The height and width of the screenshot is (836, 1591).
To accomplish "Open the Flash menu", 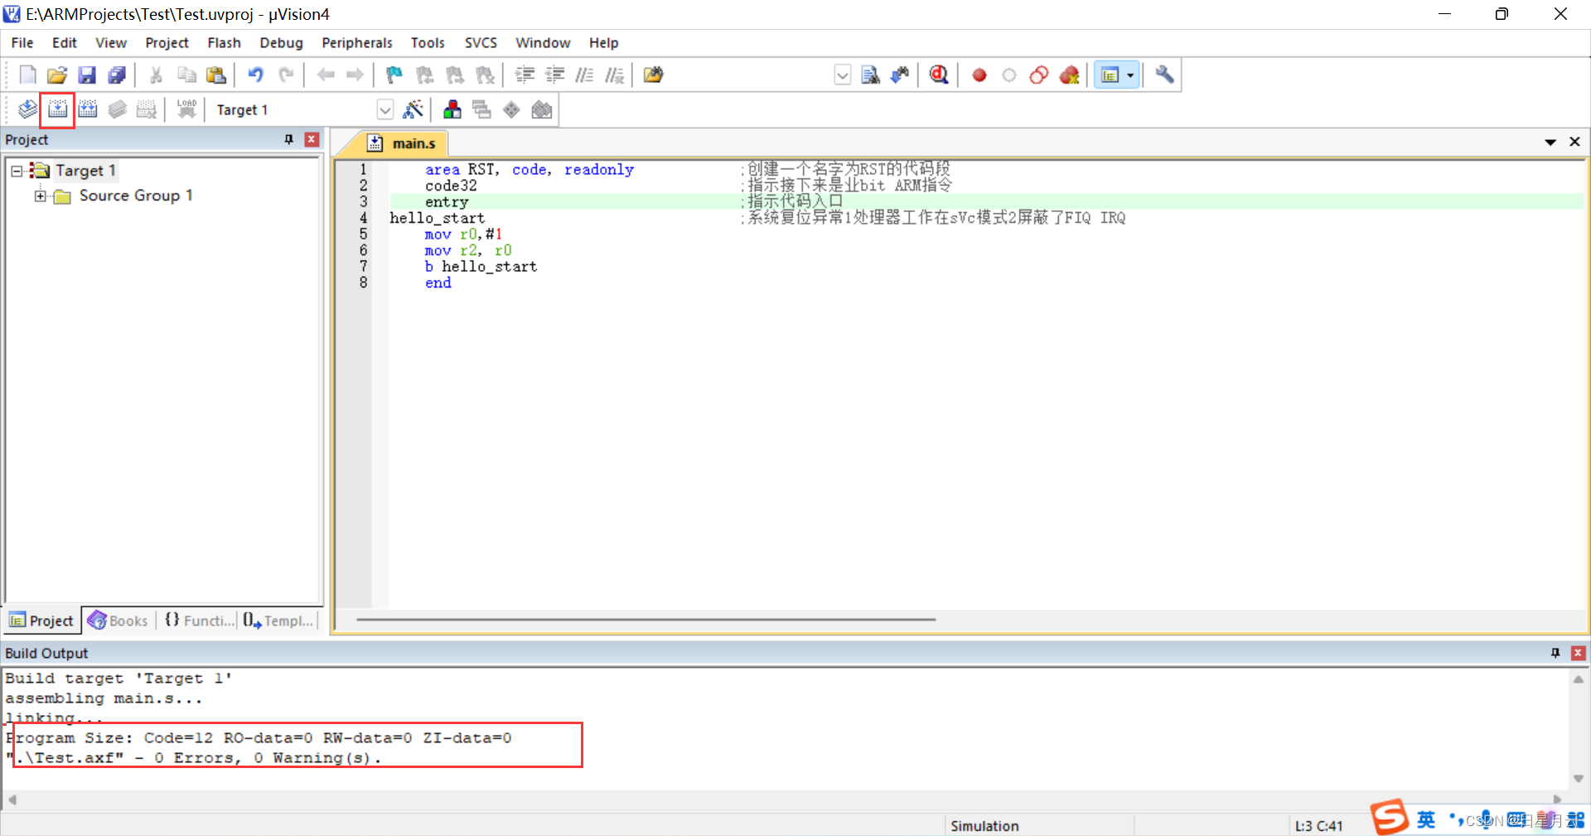I will pos(224,43).
